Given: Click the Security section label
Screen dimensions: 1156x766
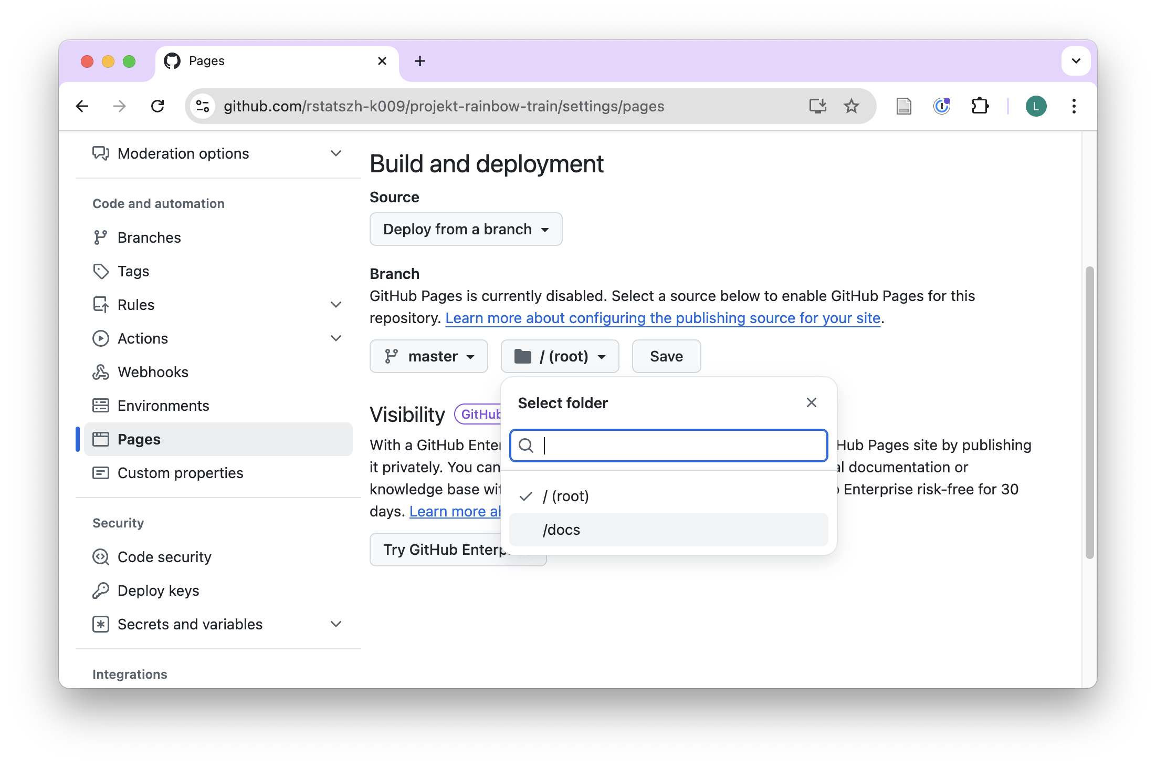Looking at the screenshot, I should pos(118,523).
